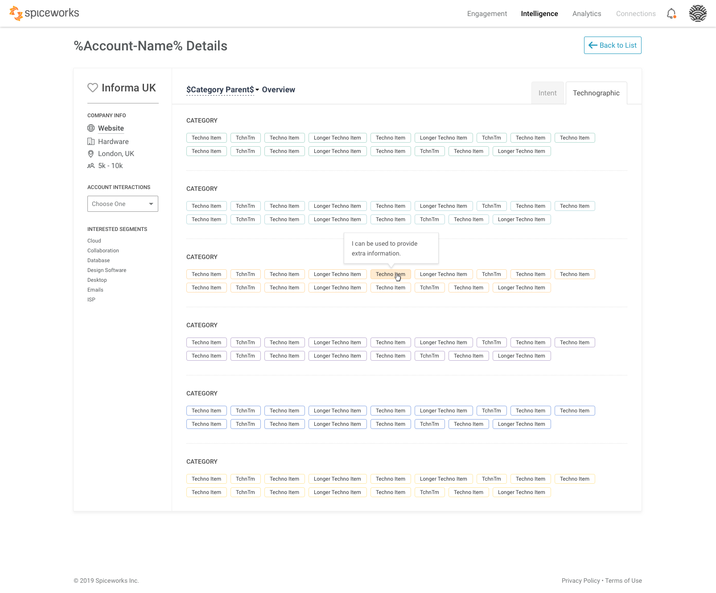Select the Database segment
This screenshot has height=593, width=716.
tap(99, 260)
